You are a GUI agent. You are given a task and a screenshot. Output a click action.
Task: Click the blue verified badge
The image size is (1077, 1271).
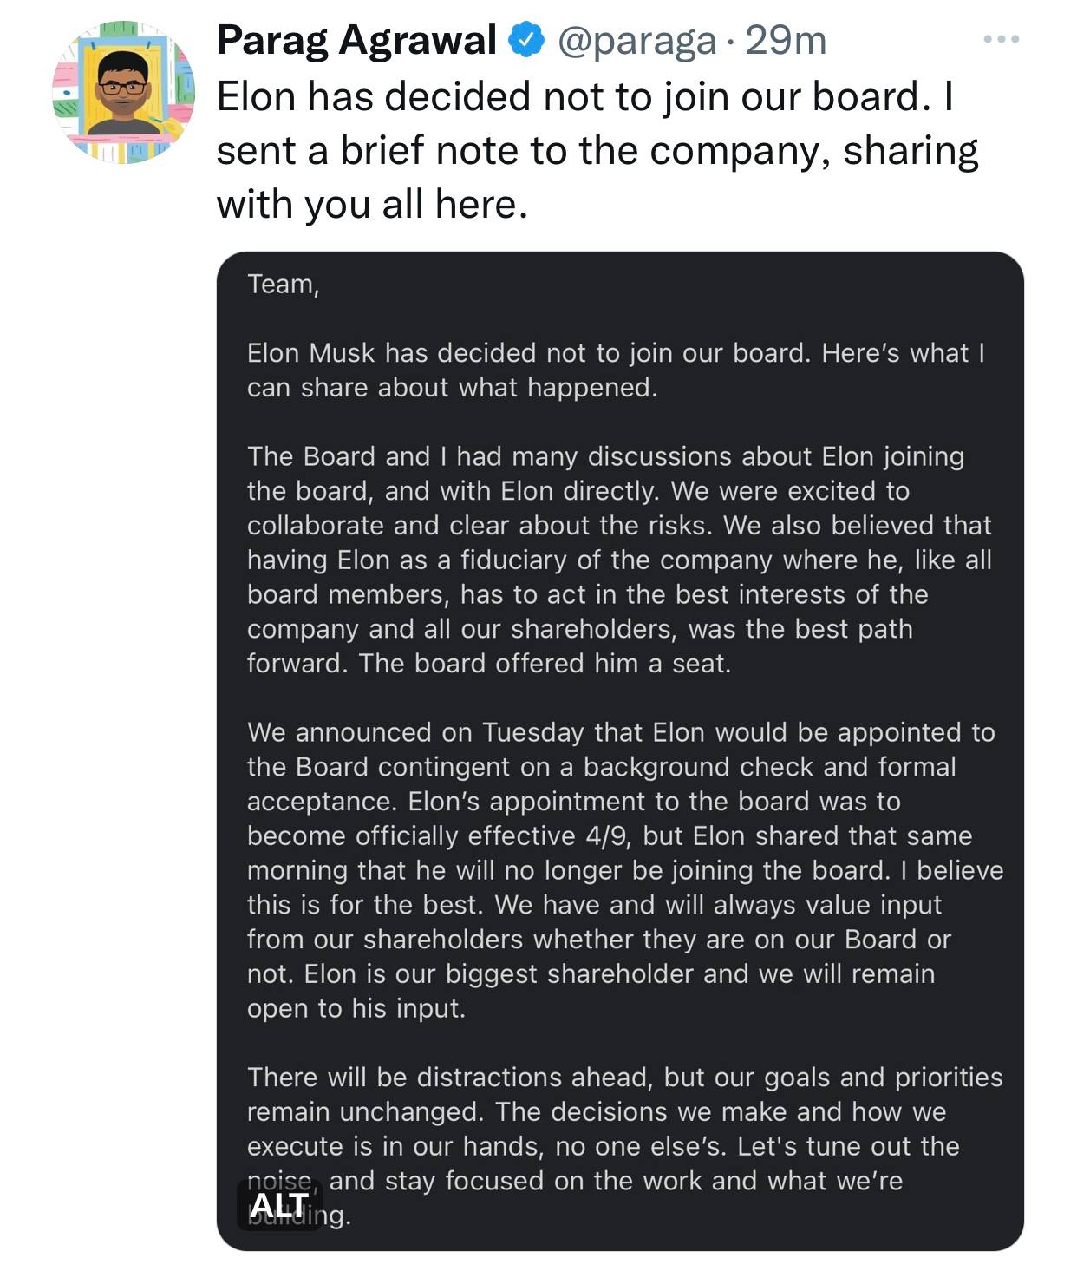(x=525, y=40)
